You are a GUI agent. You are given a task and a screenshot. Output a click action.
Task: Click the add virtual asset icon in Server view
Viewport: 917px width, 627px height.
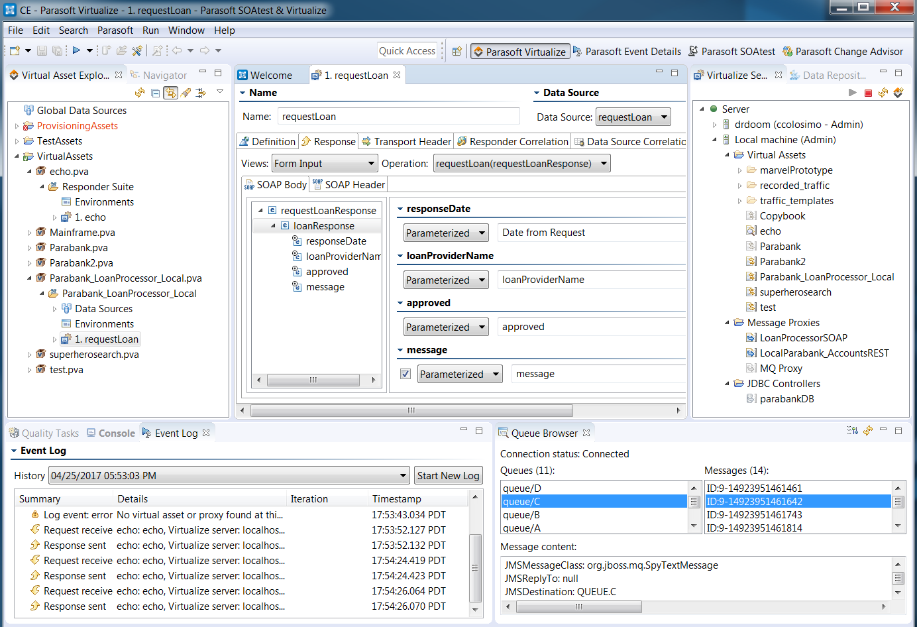(x=898, y=93)
